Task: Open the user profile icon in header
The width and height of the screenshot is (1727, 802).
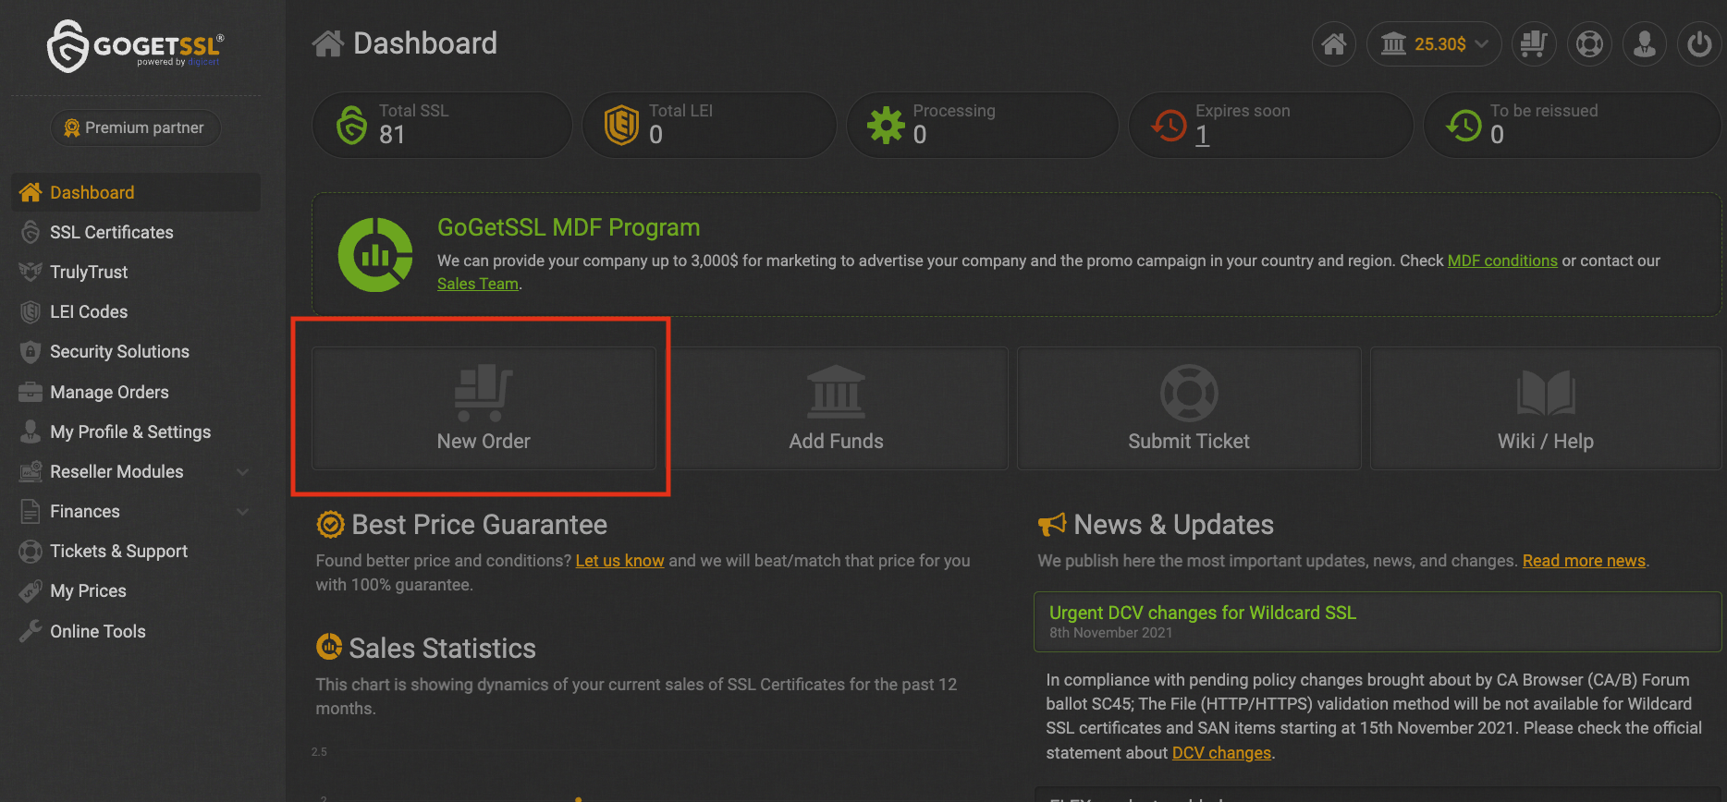Action: point(1645,43)
